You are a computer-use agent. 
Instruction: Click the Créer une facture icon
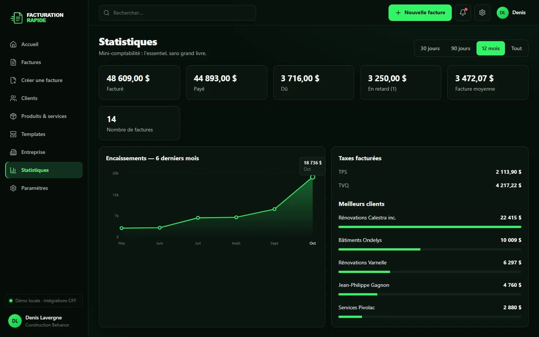13,80
